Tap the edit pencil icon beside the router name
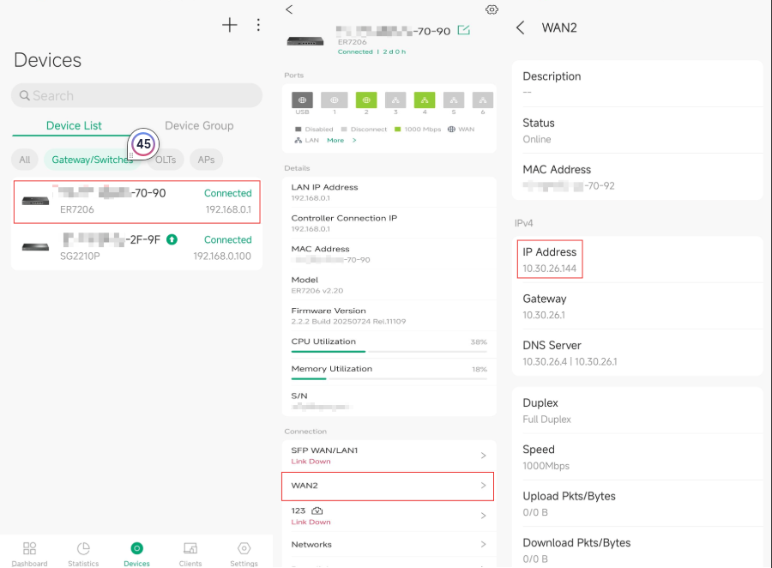The width and height of the screenshot is (772, 568). tap(463, 28)
